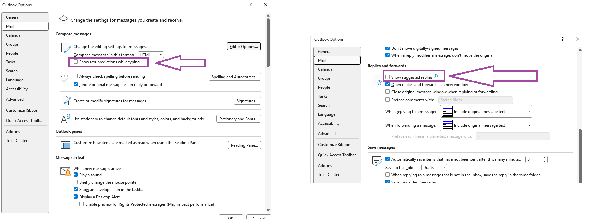Open Help in the right Outlook Options window
592x219 pixels.
tap(563, 39)
